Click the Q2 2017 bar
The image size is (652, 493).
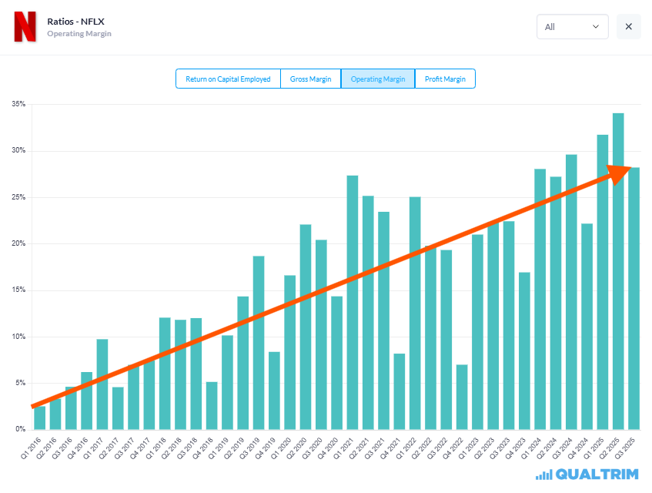coord(118,408)
